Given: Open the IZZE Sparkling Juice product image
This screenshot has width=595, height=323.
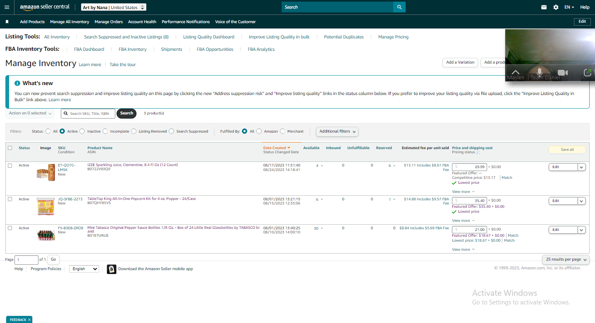Looking at the screenshot, I should coord(45,172).
